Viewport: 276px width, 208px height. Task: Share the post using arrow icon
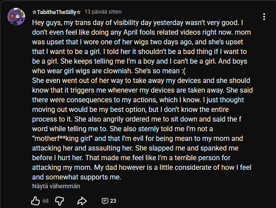pyautogui.click(x=82, y=201)
